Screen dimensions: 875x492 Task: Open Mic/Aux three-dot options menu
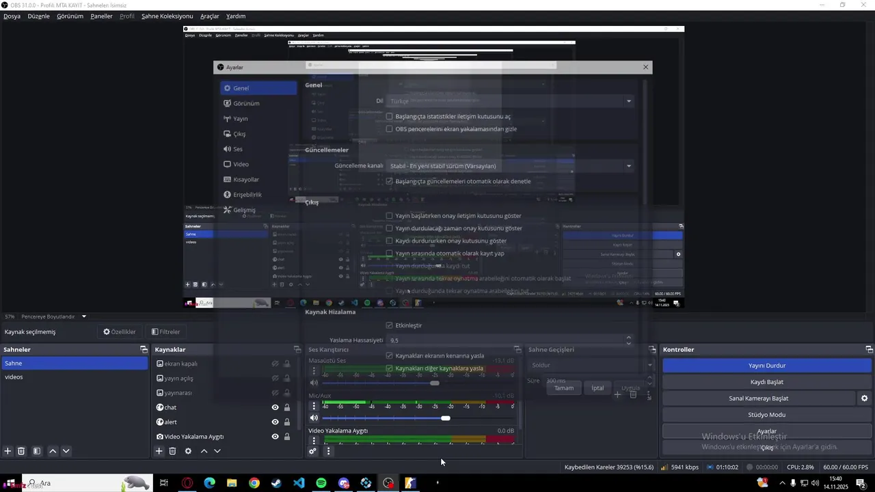pyautogui.click(x=314, y=406)
